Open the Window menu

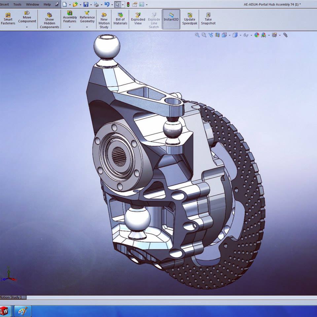pyautogui.click(x=32, y=5)
